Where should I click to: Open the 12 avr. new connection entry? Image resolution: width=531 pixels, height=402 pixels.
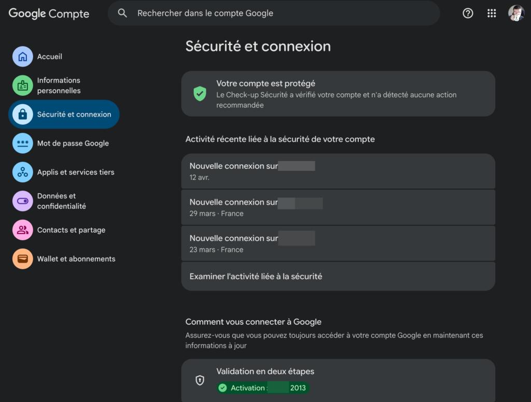point(338,171)
